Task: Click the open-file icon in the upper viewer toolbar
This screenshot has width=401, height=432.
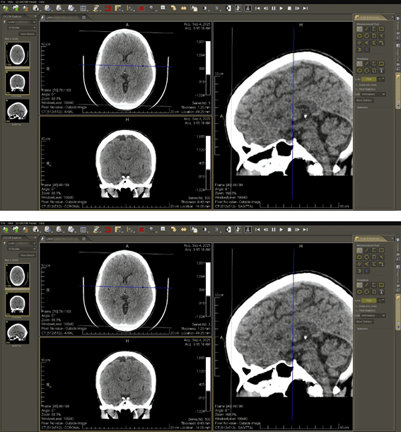Action: pos(5,8)
